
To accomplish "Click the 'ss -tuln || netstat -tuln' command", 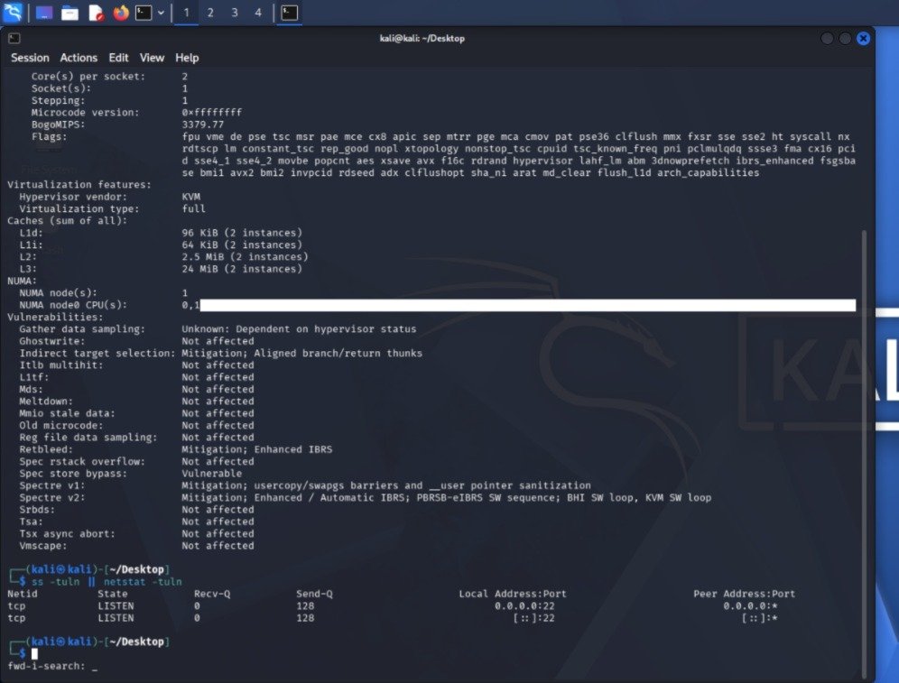I will pyautogui.click(x=107, y=582).
